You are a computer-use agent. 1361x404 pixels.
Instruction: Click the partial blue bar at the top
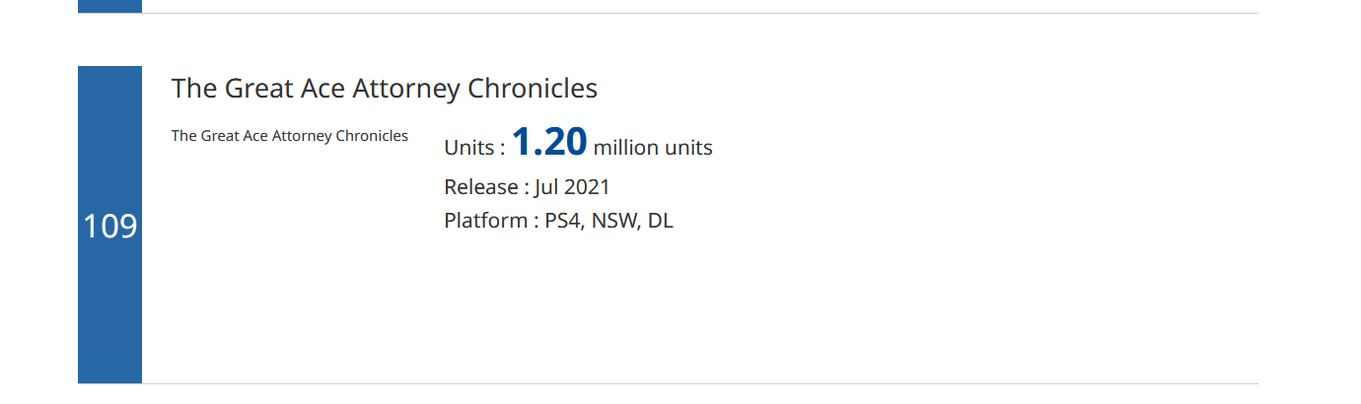109,6
